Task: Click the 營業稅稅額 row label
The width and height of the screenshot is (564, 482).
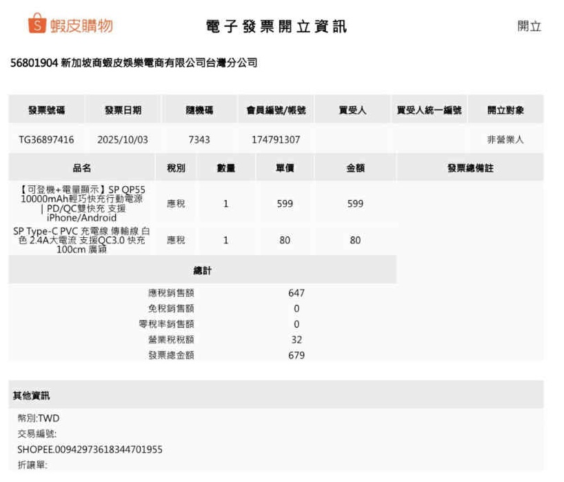Action: 171,340
